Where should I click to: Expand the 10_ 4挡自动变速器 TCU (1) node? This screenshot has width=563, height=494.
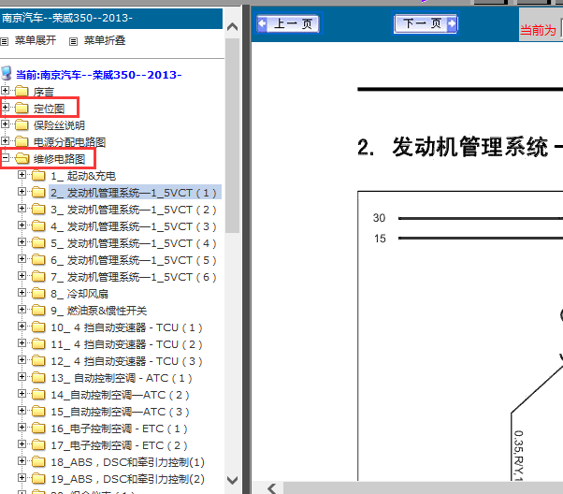pos(22,327)
